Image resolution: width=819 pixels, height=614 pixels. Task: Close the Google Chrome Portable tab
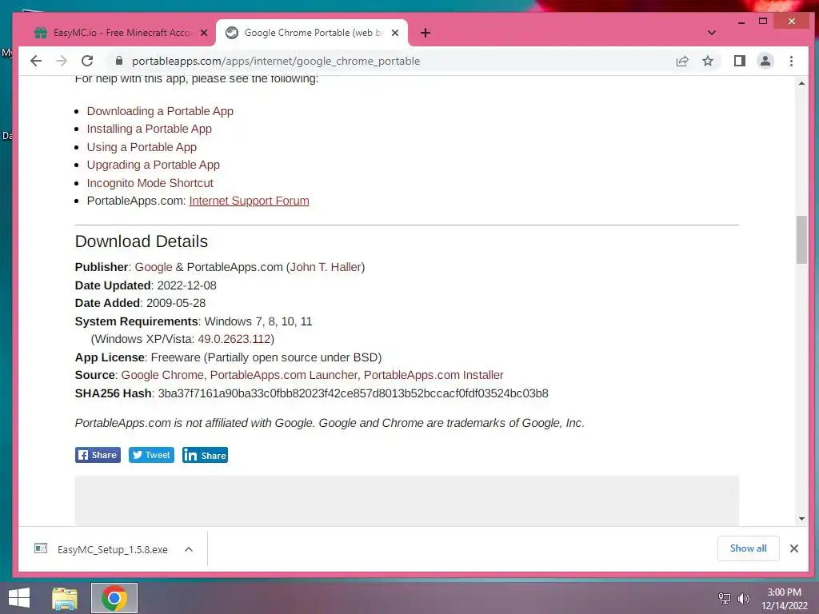click(395, 33)
